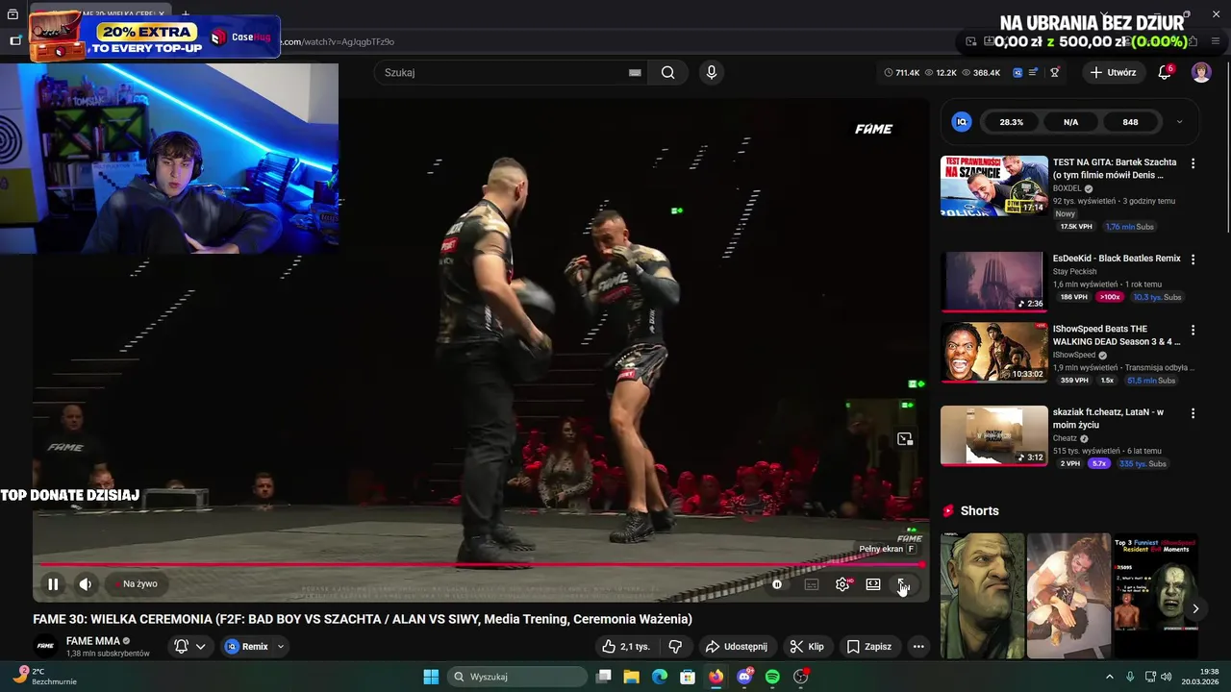
Task: Open the Resident Evil Moments short
Action: click(x=1154, y=596)
